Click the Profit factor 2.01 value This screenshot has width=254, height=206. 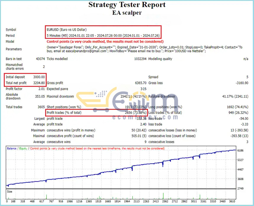coord(42,89)
